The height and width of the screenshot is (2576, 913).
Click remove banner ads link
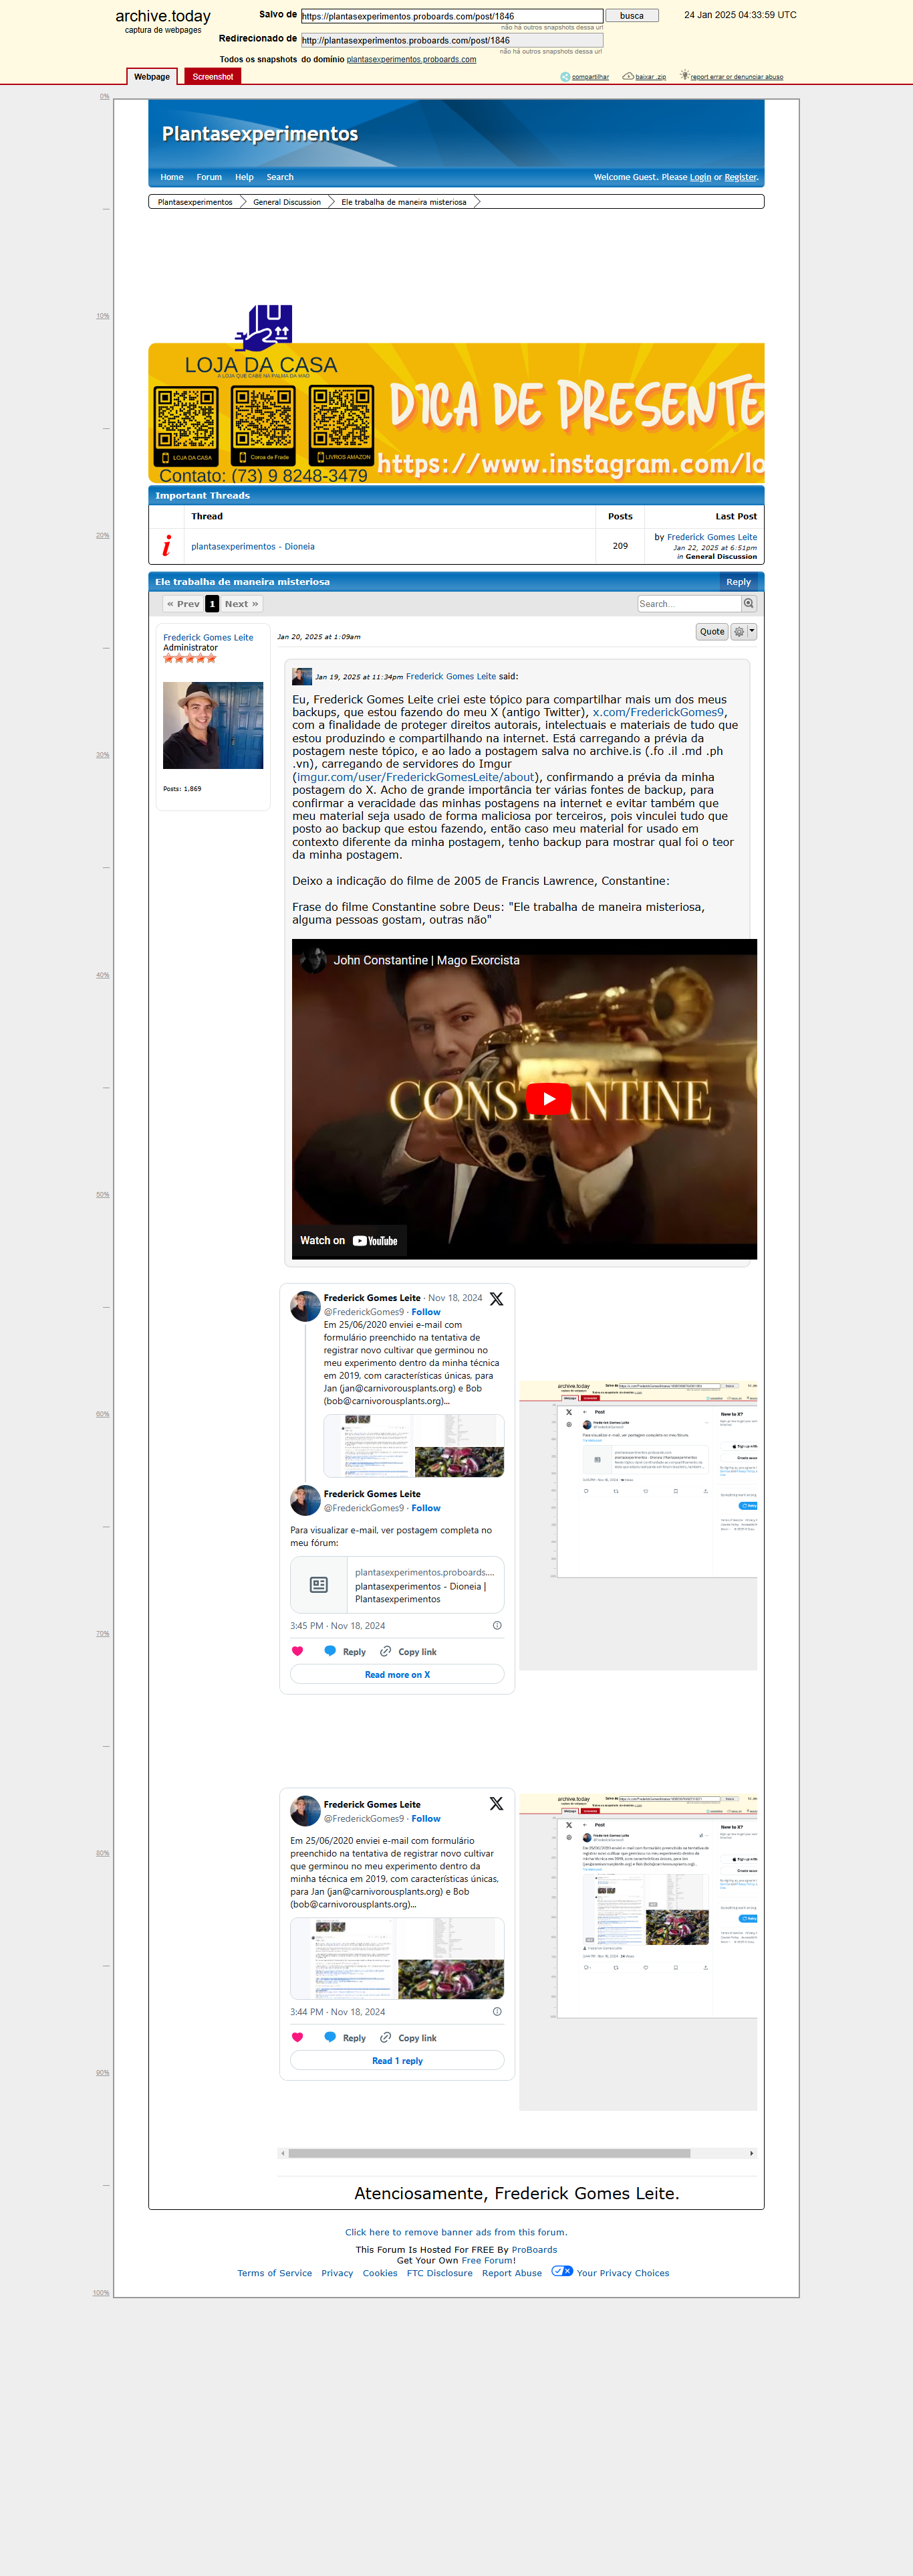pos(456,2232)
